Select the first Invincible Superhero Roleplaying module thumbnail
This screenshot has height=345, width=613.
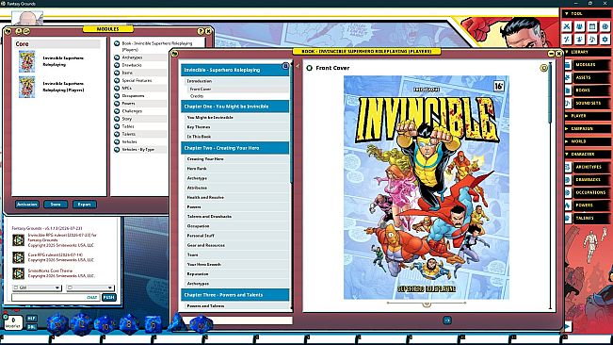[27, 61]
